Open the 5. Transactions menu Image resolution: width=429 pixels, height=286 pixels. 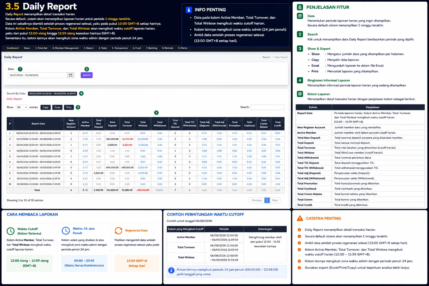click(x=120, y=48)
